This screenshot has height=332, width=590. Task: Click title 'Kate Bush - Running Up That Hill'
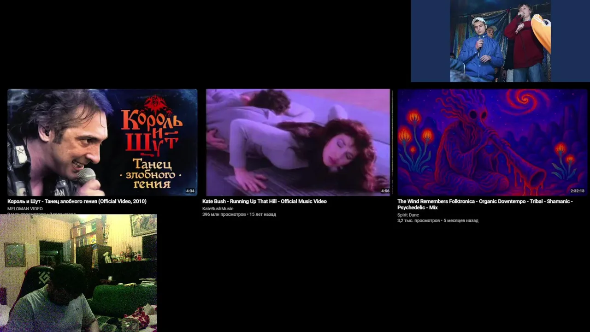(x=264, y=202)
